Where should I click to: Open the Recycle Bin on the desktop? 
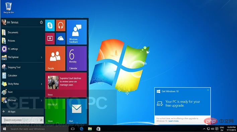tap(9, 8)
